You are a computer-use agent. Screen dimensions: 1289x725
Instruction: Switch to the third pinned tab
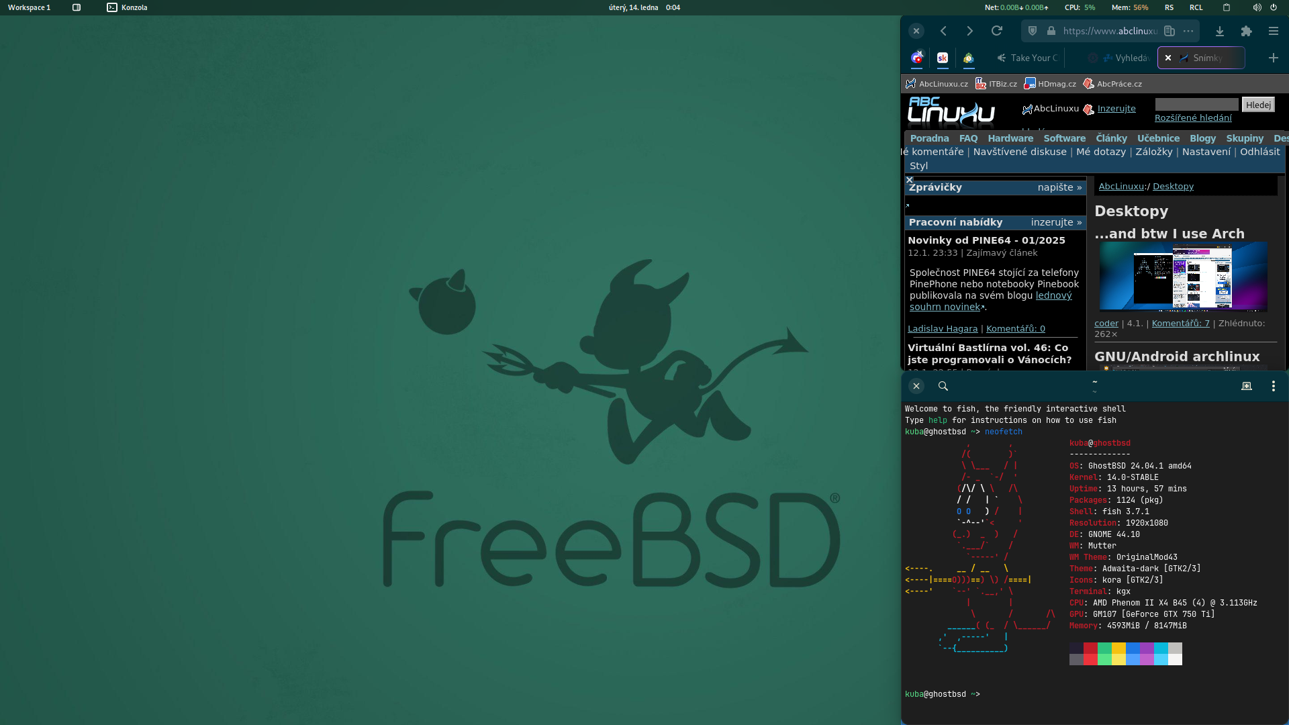click(x=969, y=58)
